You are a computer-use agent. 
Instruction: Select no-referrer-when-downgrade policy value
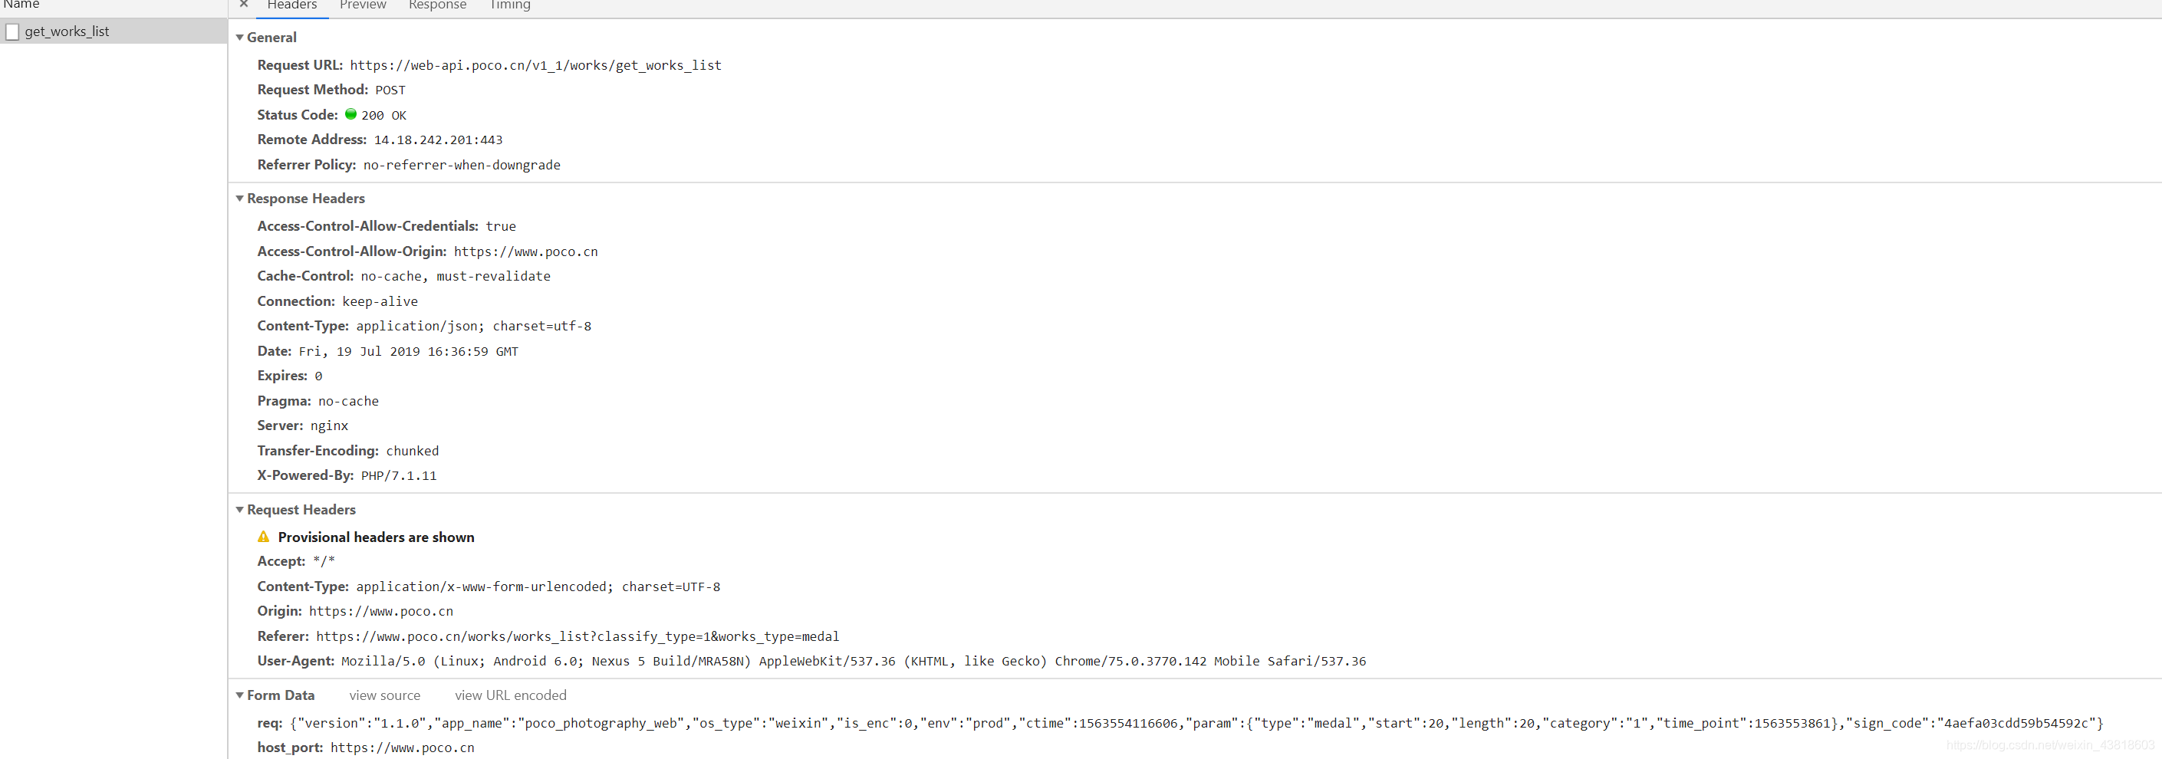coord(462,166)
